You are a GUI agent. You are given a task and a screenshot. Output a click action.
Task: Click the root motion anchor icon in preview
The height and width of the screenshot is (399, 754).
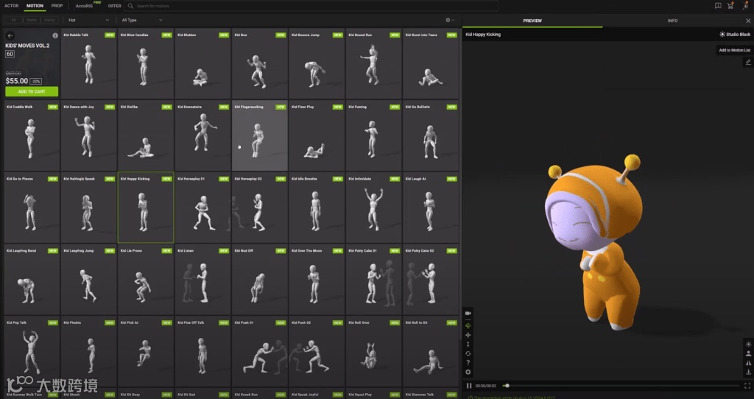[748, 372]
